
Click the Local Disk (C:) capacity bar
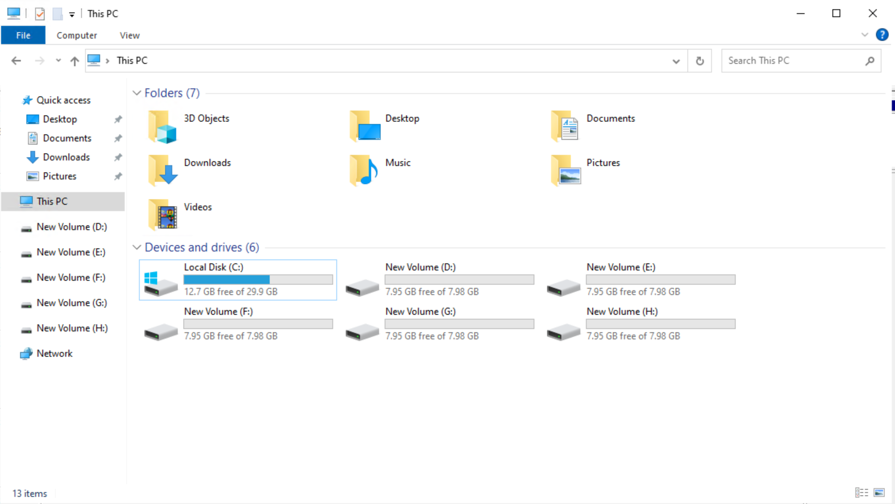[258, 279]
